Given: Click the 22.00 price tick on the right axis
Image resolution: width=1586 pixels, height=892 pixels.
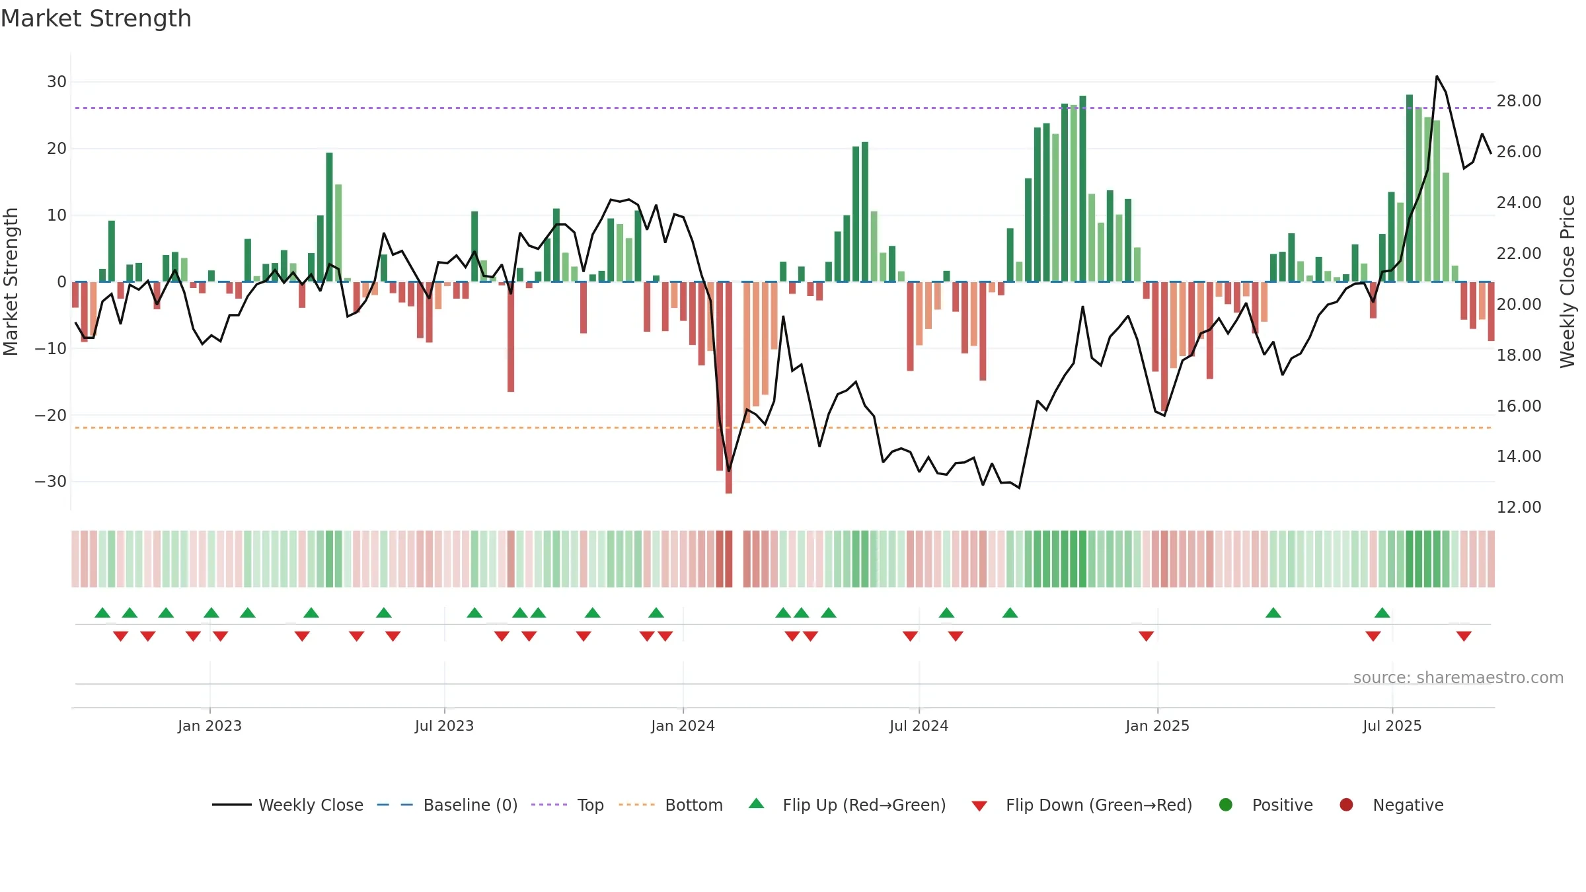Looking at the screenshot, I should point(1519,254).
